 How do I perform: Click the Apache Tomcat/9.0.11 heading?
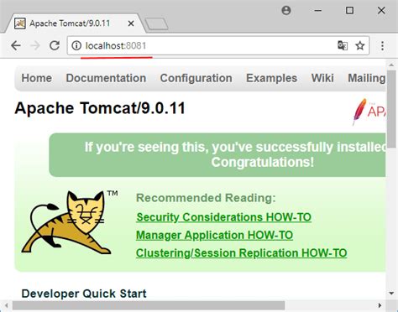pyautogui.click(x=100, y=108)
